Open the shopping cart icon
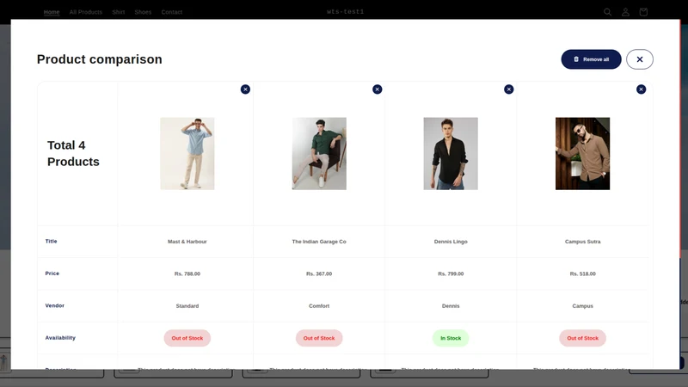Screen dimensions: 688x387 pos(643,12)
